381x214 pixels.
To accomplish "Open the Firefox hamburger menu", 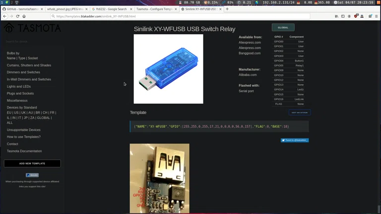I will (x=377, y=16).
